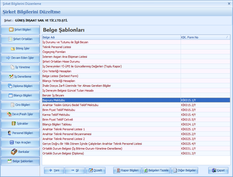Screen dimensions: 233x177
Task: Refresh documents with Belgeleri Tazele
Action: point(156,170)
